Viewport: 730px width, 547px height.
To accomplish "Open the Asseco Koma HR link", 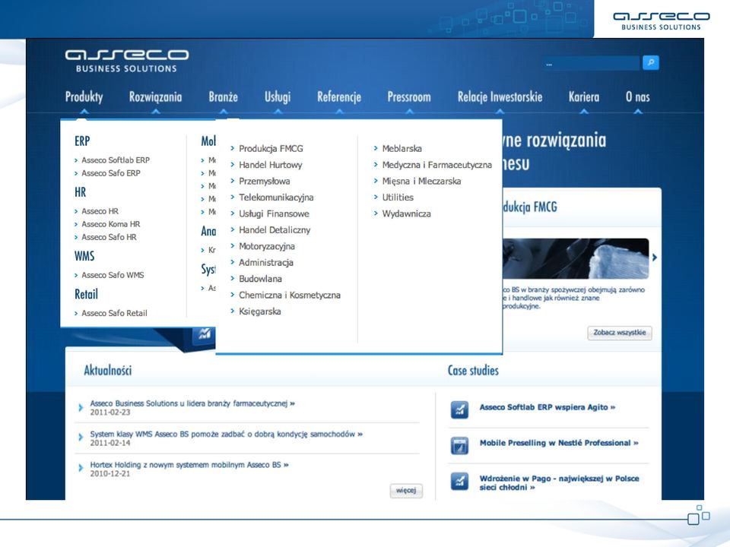I will point(111,224).
